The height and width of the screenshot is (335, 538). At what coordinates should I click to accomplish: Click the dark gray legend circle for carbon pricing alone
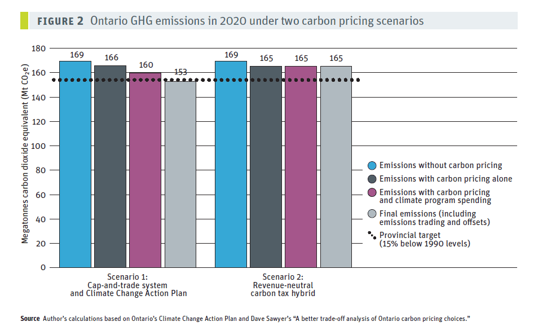click(372, 179)
